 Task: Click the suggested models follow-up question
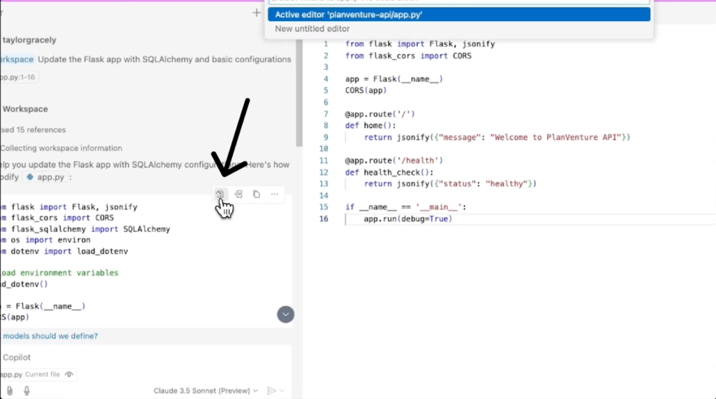coord(49,336)
